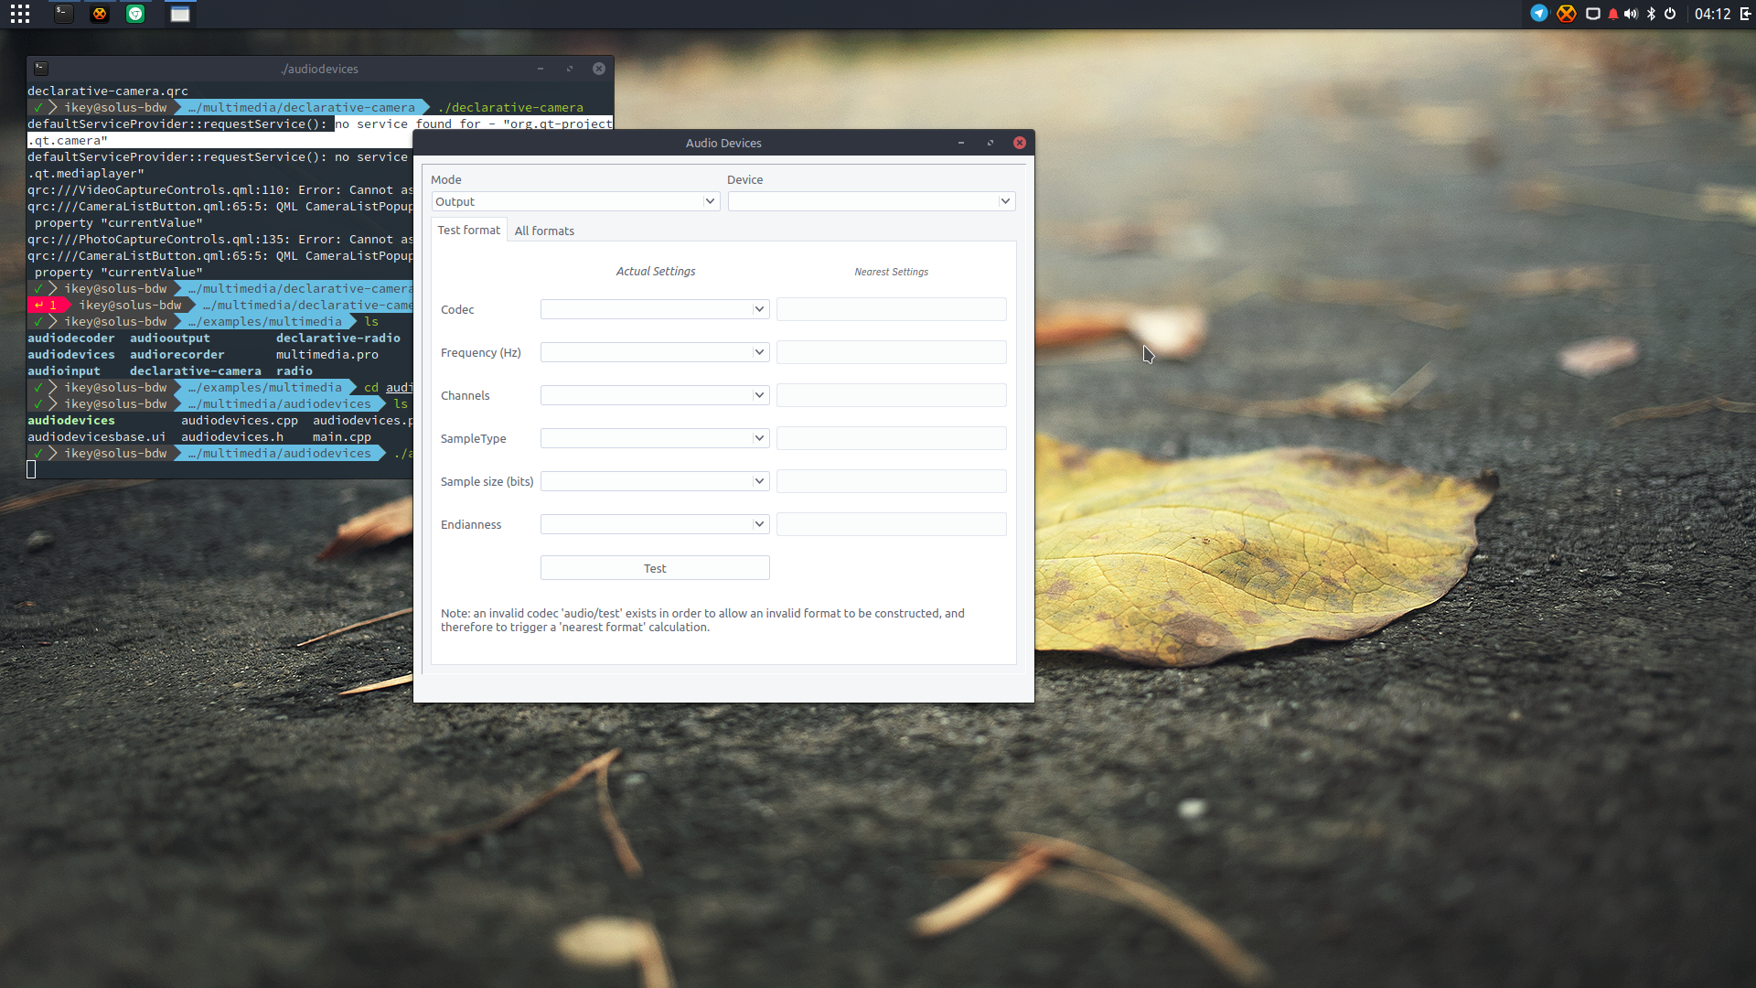Select the Audio Devices window taskbar button

(180, 14)
